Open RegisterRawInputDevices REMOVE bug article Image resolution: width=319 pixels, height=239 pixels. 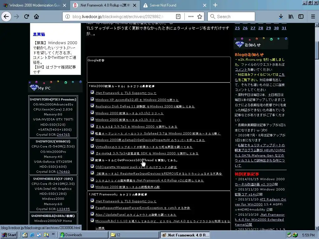(x=159, y=174)
